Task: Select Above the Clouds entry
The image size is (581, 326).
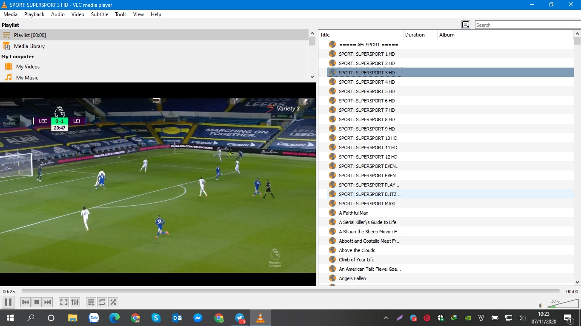Action: coord(357,250)
